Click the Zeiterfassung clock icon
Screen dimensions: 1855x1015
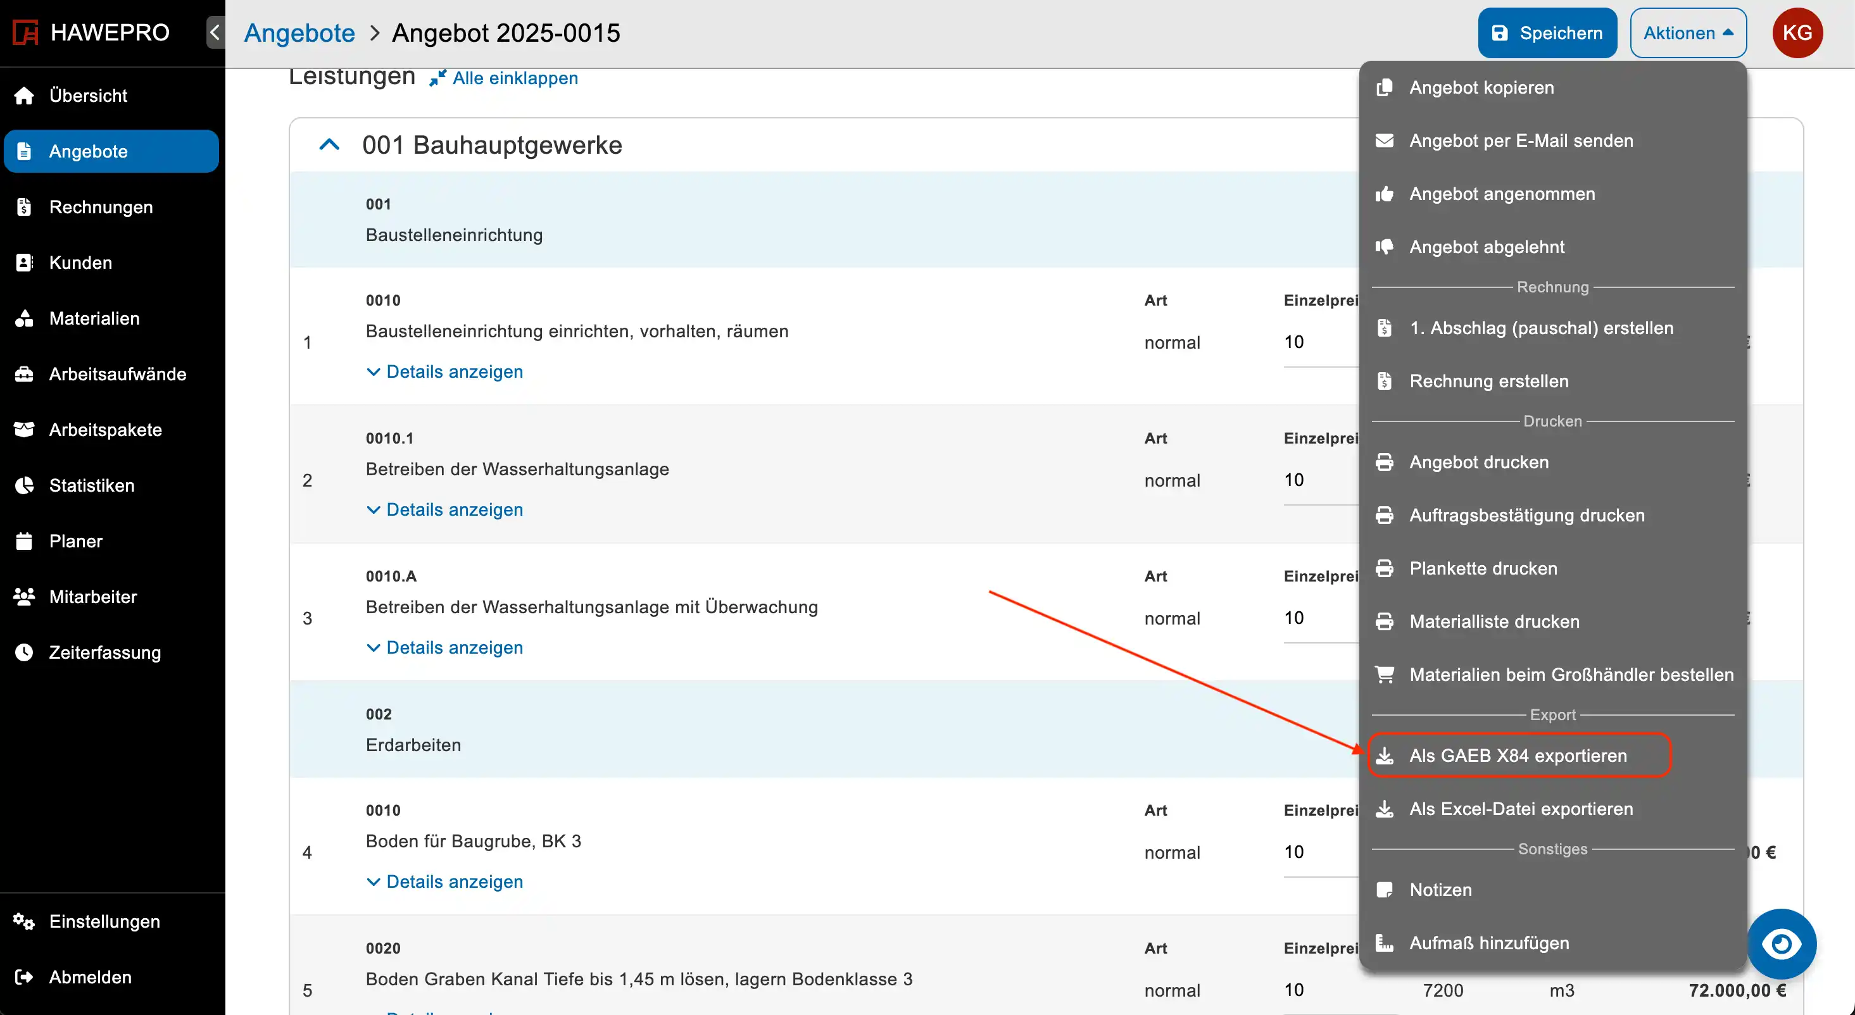pos(25,653)
